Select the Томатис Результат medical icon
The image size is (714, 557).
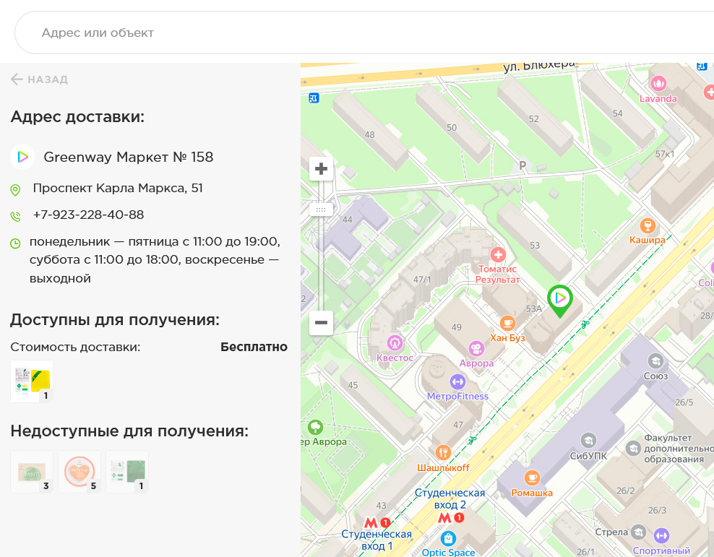[x=497, y=254]
